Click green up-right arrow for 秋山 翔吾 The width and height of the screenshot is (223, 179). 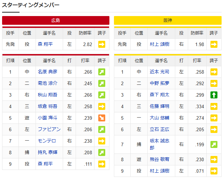click(102, 95)
